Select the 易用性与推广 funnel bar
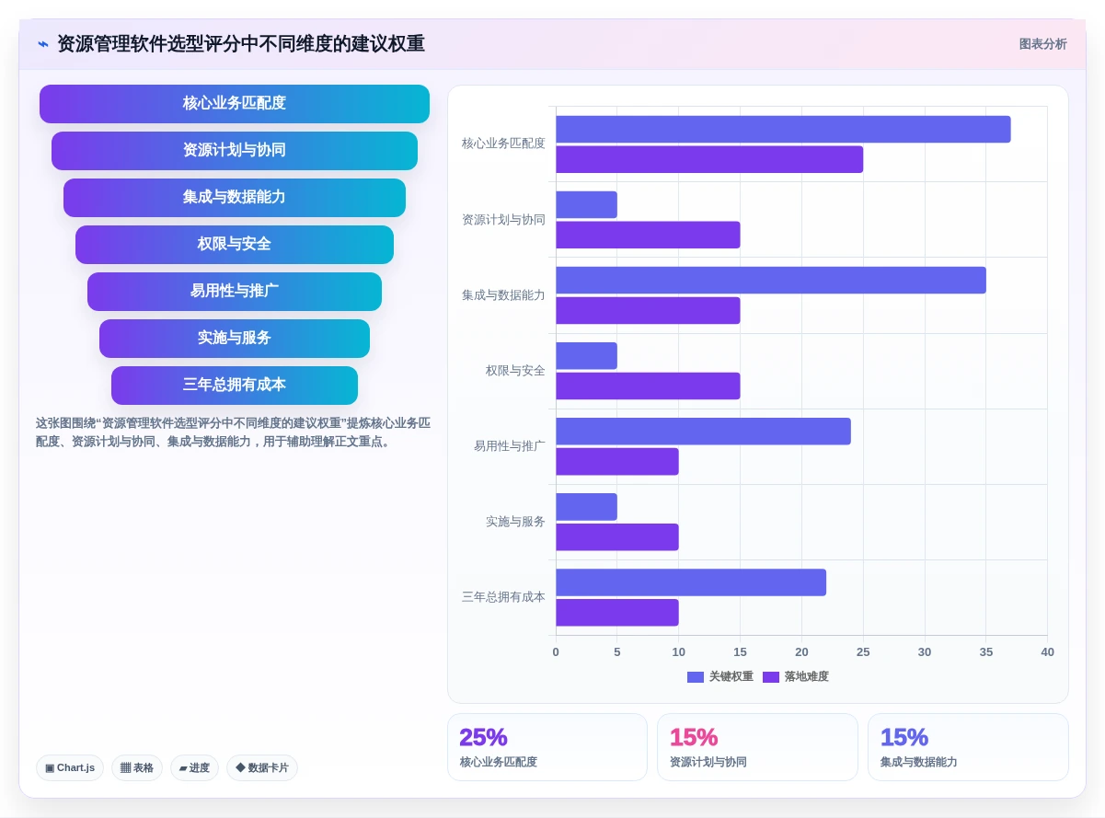 (x=235, y=292)
